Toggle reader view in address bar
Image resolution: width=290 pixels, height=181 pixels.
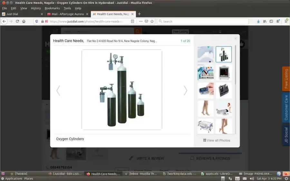click(132, 21)
